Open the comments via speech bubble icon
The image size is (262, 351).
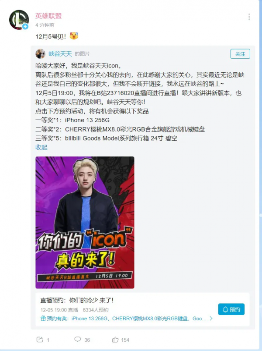tap(77, 339)
